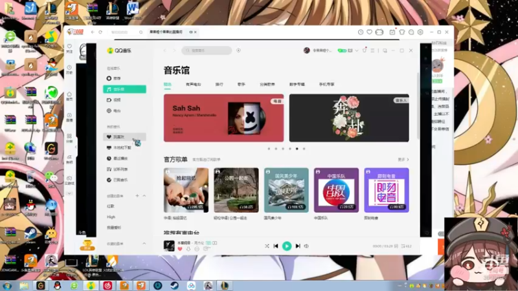Open the Sah Sah banner

pos(223,118)
